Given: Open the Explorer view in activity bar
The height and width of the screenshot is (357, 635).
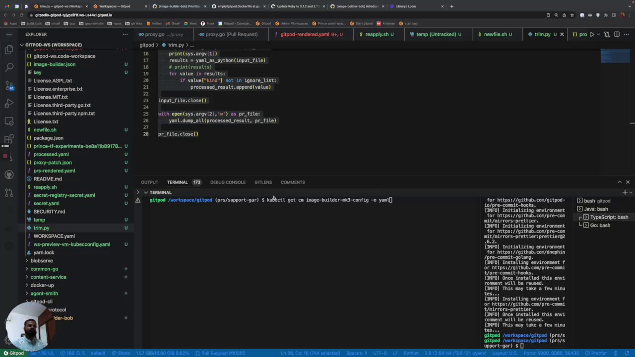Looking at the screenshot, I should pos(9,50).
